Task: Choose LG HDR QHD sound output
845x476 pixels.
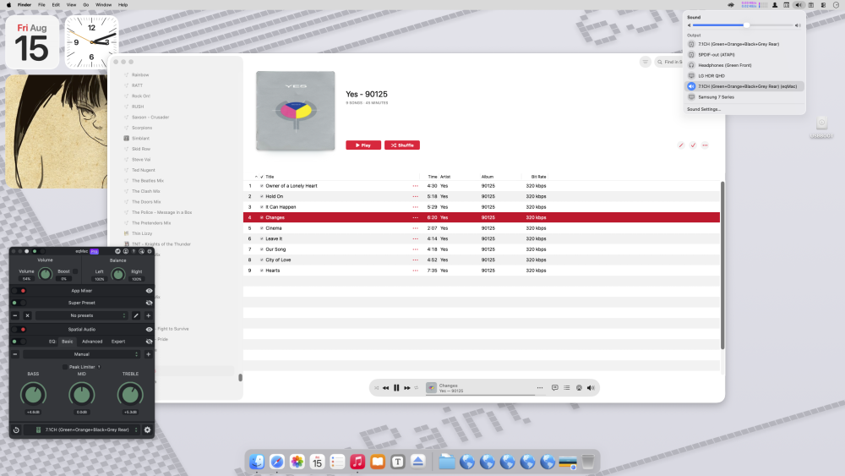Action: coord(744,75)
